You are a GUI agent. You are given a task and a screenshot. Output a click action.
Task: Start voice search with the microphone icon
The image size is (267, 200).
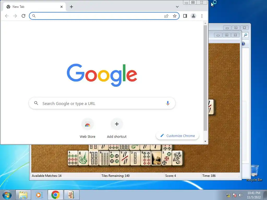(168, 103)
